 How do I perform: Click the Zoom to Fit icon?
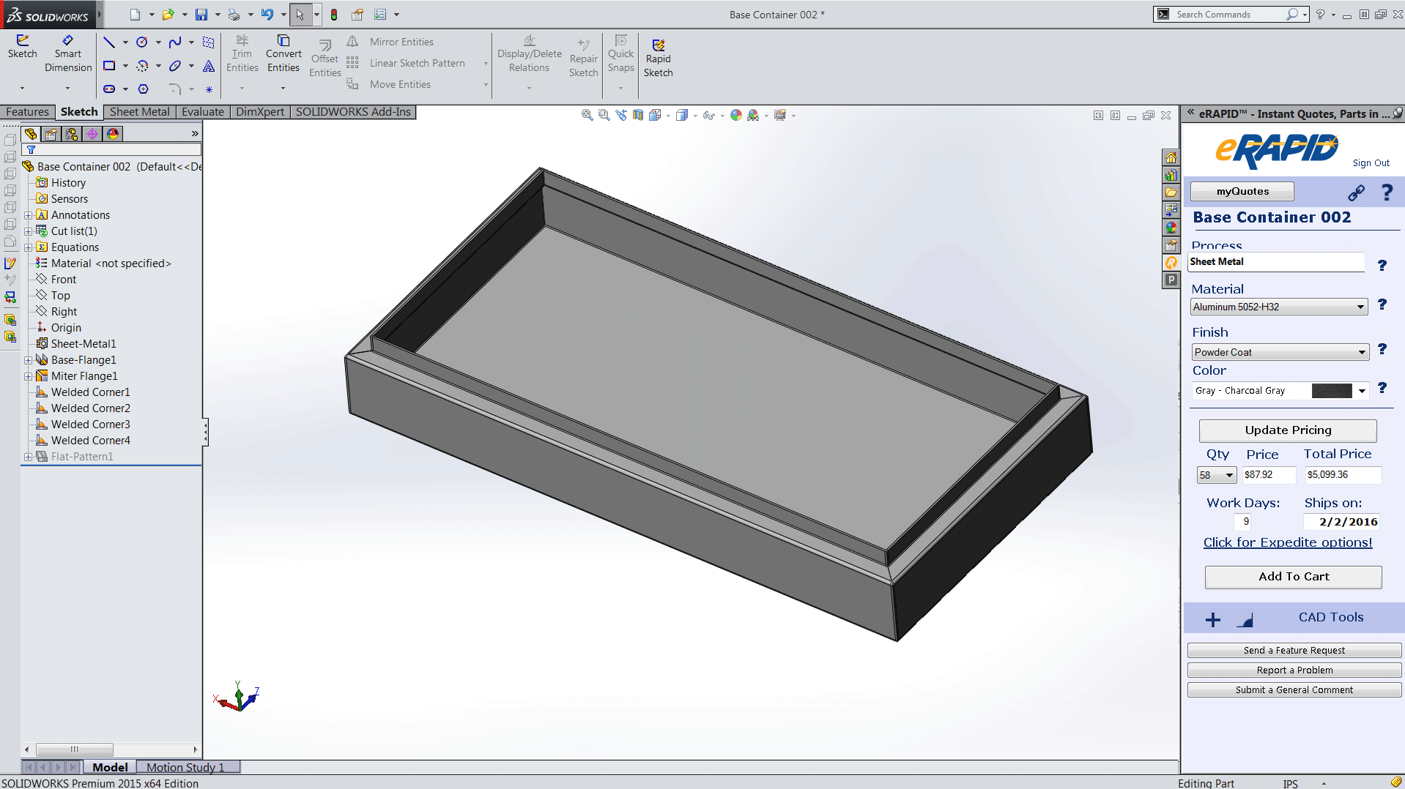point(587,115)
